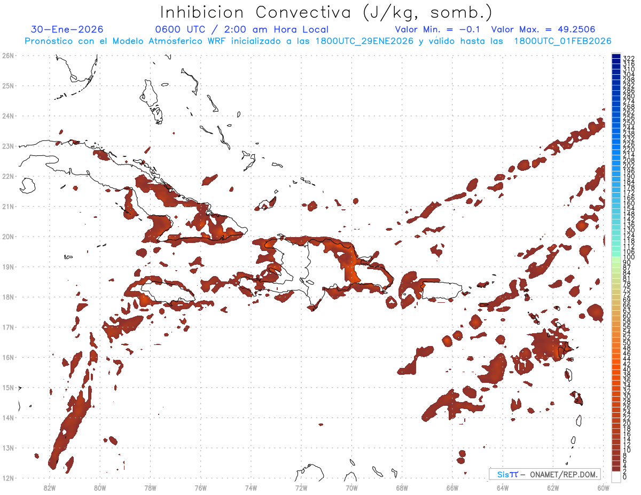Click the 64W longitude label
Image resolution: width=641 pixels, height=495 pixels.
(x=503, y=488)
